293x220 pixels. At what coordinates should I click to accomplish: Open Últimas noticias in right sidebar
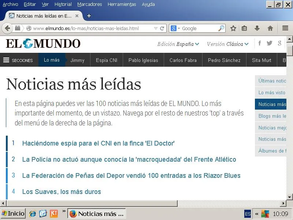[271, 81]
